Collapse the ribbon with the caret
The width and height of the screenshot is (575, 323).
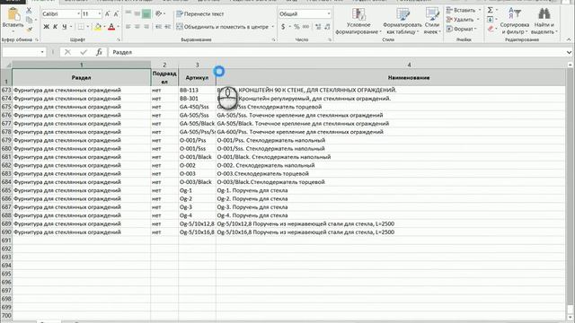click(x=569, y=39)
